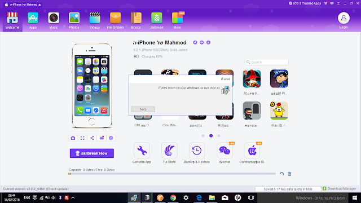Select the police boy game app icon
Screen dimensions: 361x203
(x=279, y=79)
